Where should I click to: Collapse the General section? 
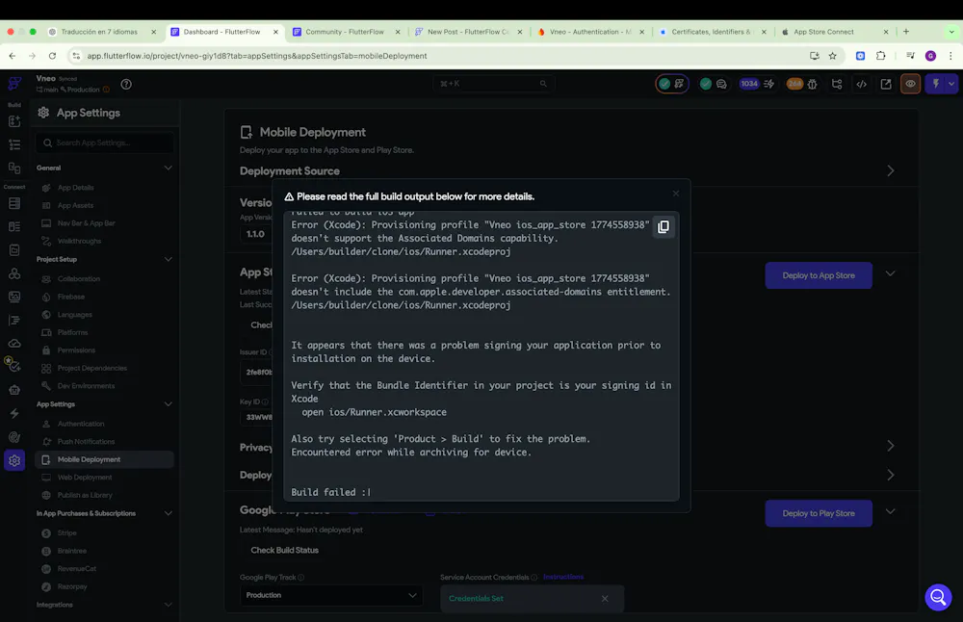point(168,168)
